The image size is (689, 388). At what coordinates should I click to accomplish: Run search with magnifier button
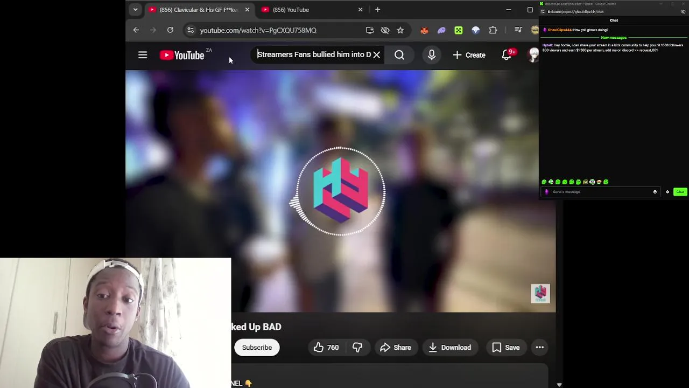[x=399, y=55]
